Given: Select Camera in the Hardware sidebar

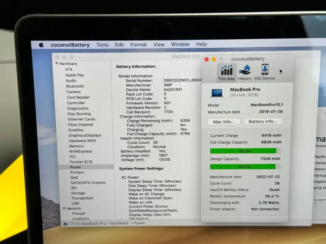Looking at the screenshot, I should [74, 91].
